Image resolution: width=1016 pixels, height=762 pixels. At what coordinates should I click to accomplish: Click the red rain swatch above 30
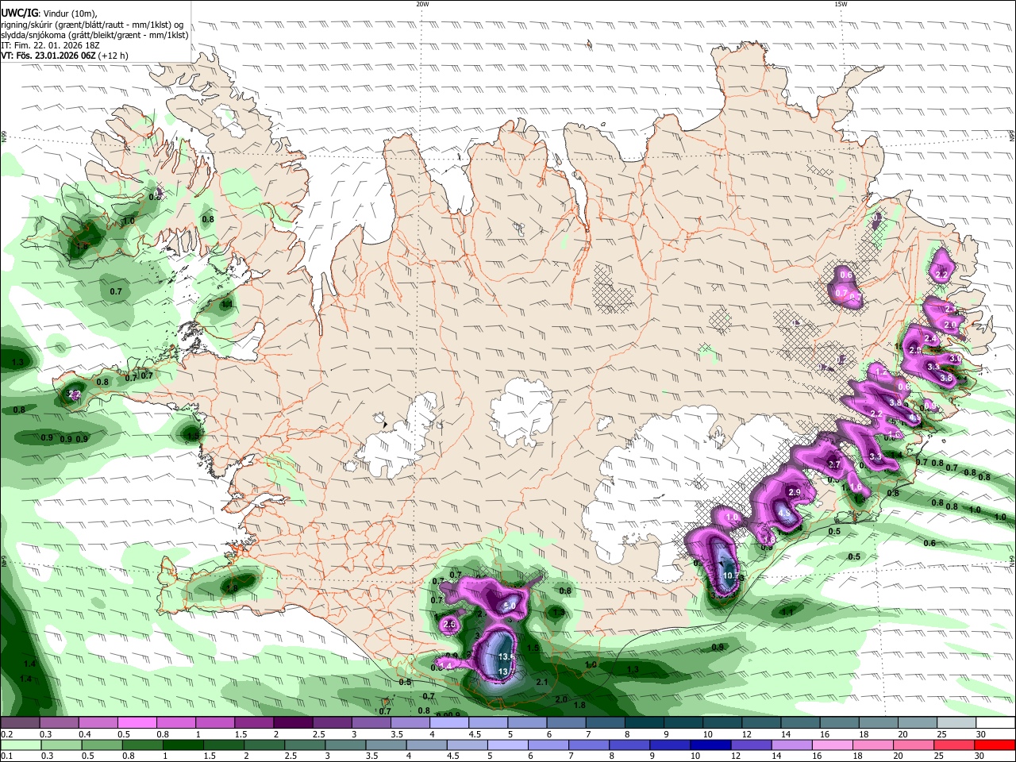tap(996, 745)
